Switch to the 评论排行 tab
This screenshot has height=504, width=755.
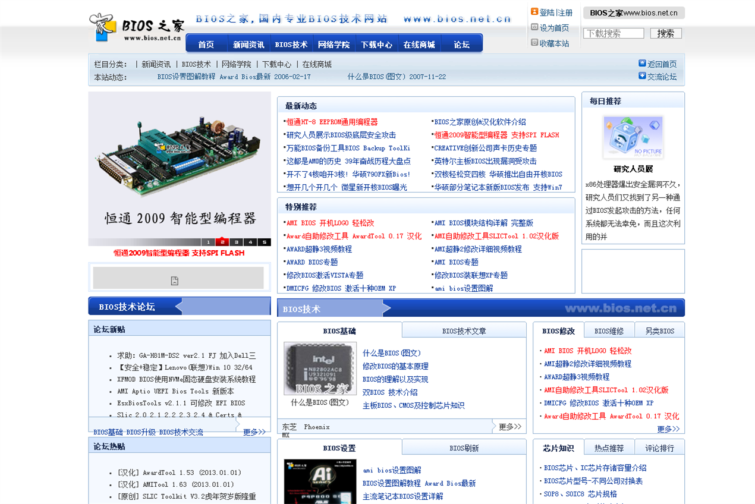659,448
